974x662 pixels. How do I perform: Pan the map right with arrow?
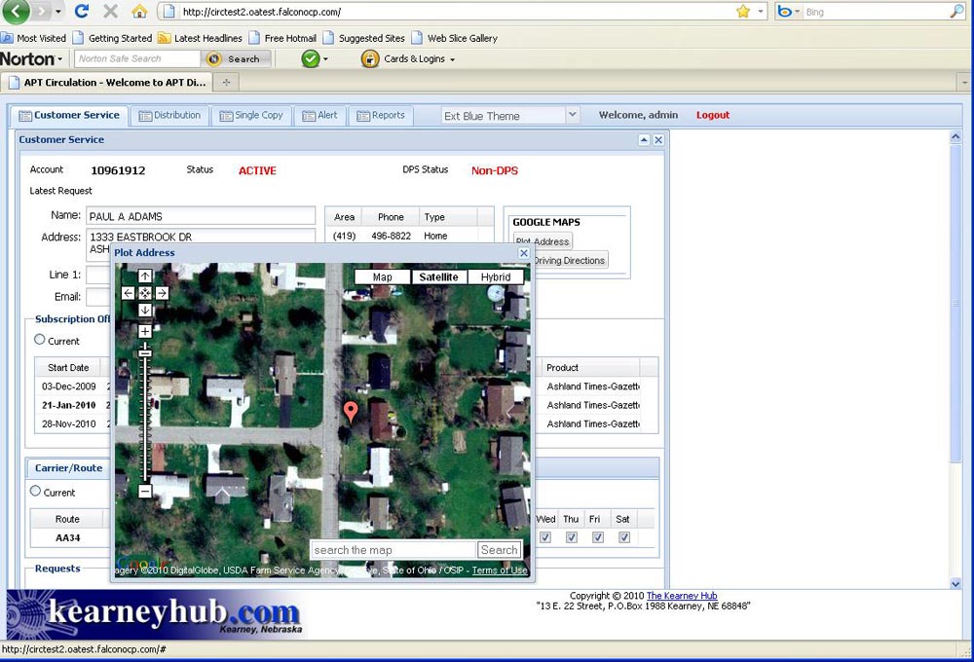tap(162, 293)
